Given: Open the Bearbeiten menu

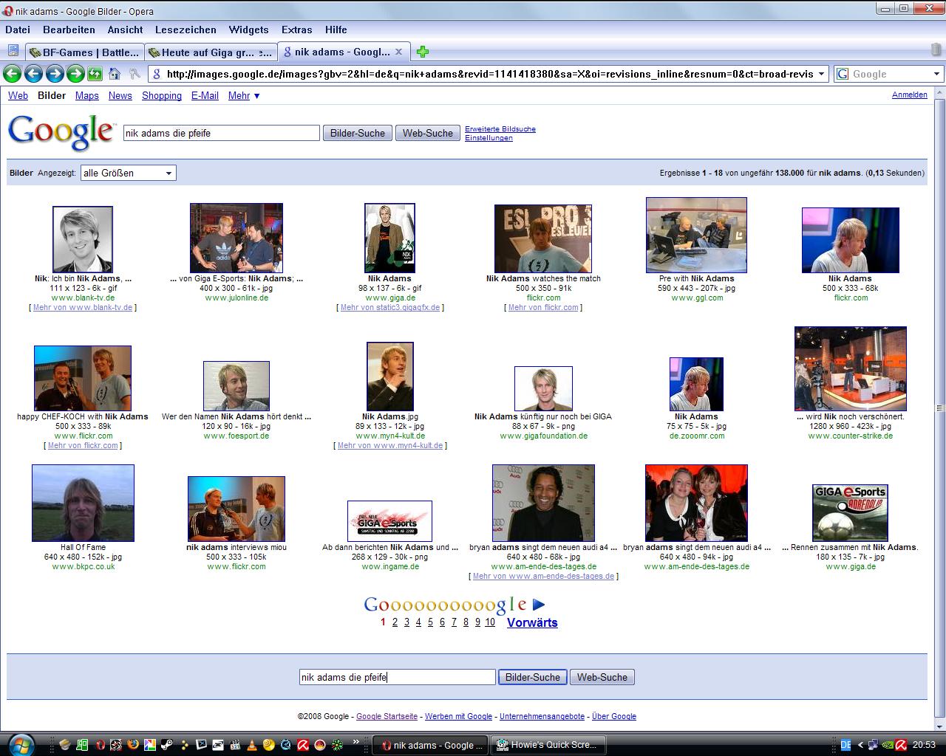Looking at the screenshot, I should 69,30.
